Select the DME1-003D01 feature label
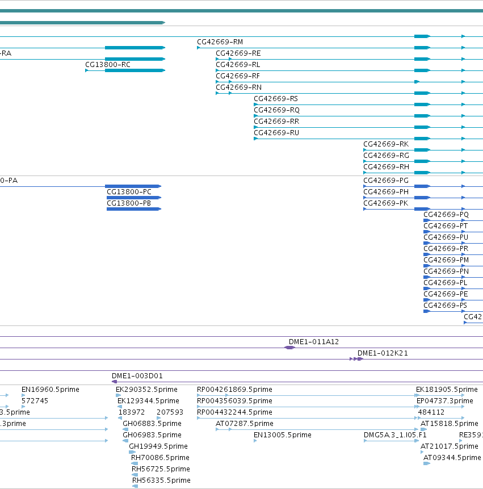 click(x=137, y=376)
